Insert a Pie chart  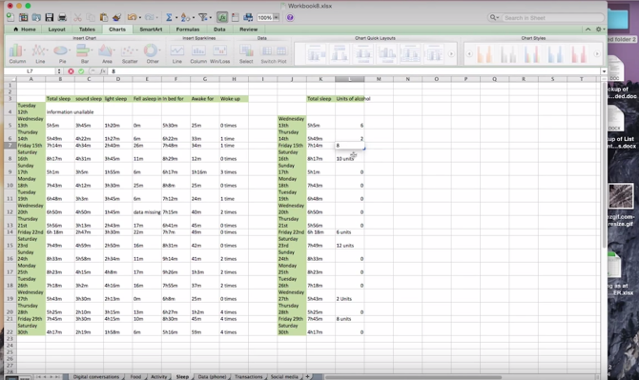click(62, 53)
